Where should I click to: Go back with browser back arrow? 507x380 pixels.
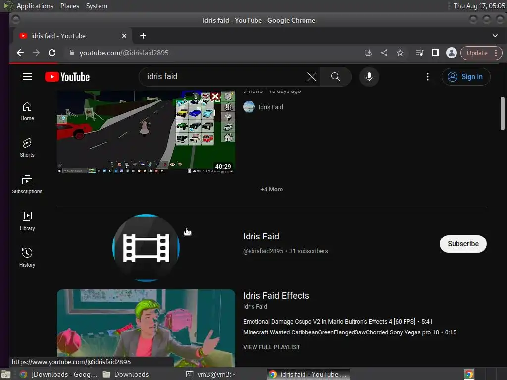click(x=20, y=53)
